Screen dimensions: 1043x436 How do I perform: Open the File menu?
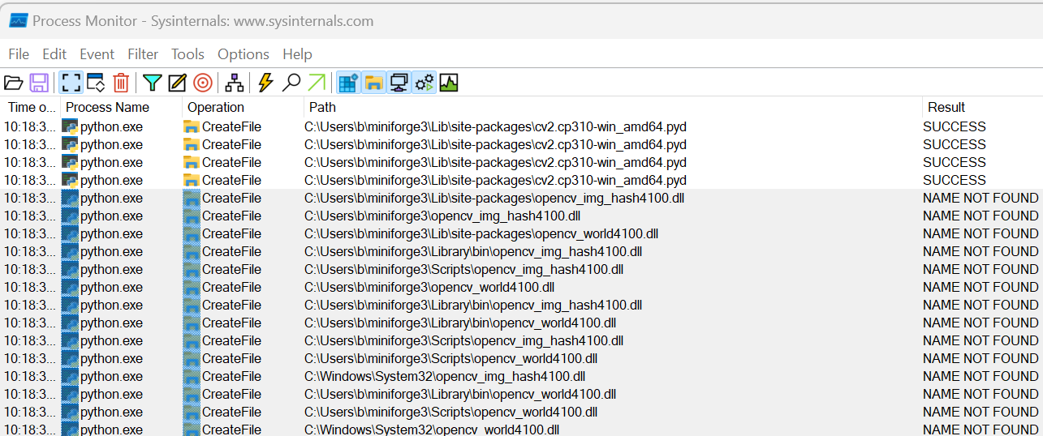click(x=19, y=54)
